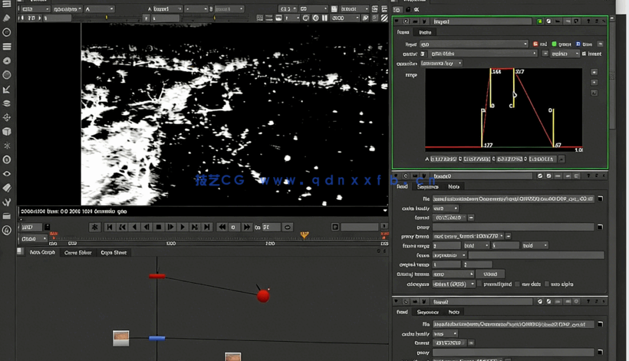This screenshot has height=361, width=629.
Task: Expand the channels dropdown in top properties panel
Action: click(x=473, y=44)
